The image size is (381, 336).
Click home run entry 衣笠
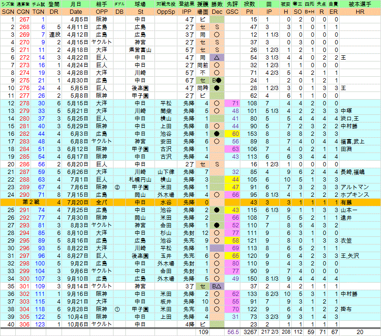click(347, 241)
